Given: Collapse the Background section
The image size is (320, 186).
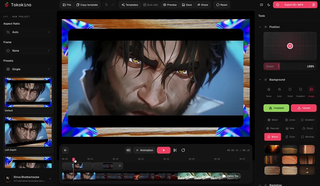Looking at the screenshot, I should 260,80.
